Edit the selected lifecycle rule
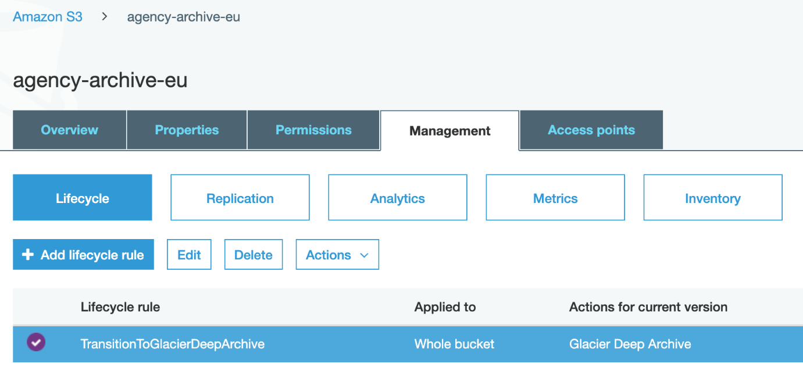This screenshot has width=803, height=367. (x=189, y=254)
